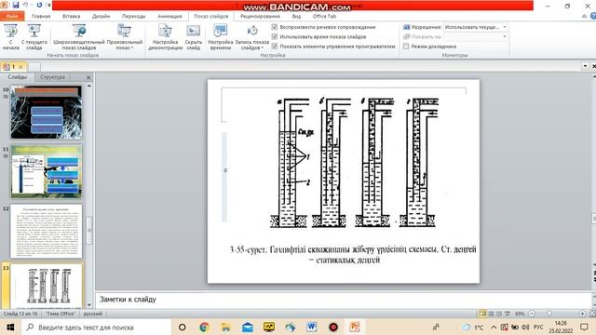Click into the notes field (Заметки к слайду)
This screenshot has width=596, height=335.
click(x=344, y=300)
